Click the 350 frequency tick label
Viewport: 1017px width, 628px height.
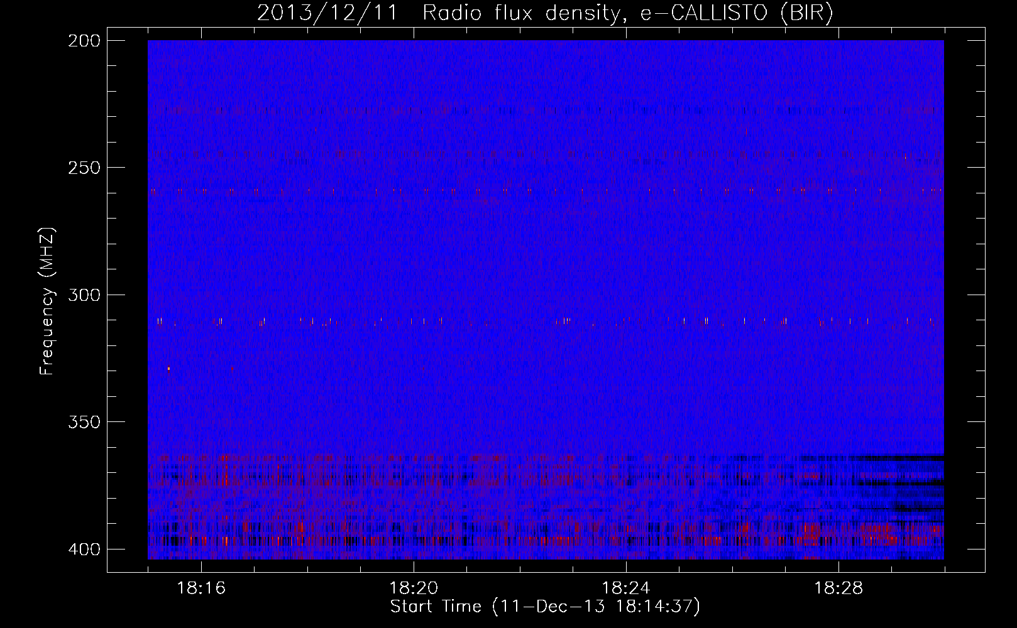pyautogui.click(x=84, y=422)
